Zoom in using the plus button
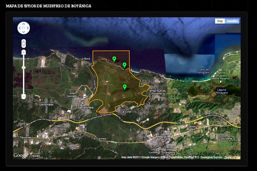Viewport: 257px width, 171px height. coord(23,52)
